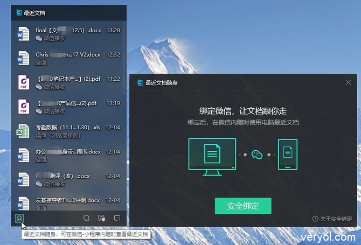
Task: Click the 绑定微信，让文档跟你走 heading
Action: (x=243, y=111)
